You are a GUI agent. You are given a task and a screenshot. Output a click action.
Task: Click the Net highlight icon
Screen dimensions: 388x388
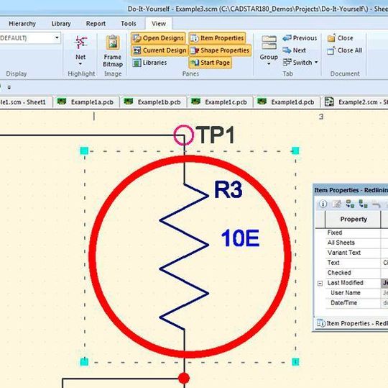pos(80,42)
